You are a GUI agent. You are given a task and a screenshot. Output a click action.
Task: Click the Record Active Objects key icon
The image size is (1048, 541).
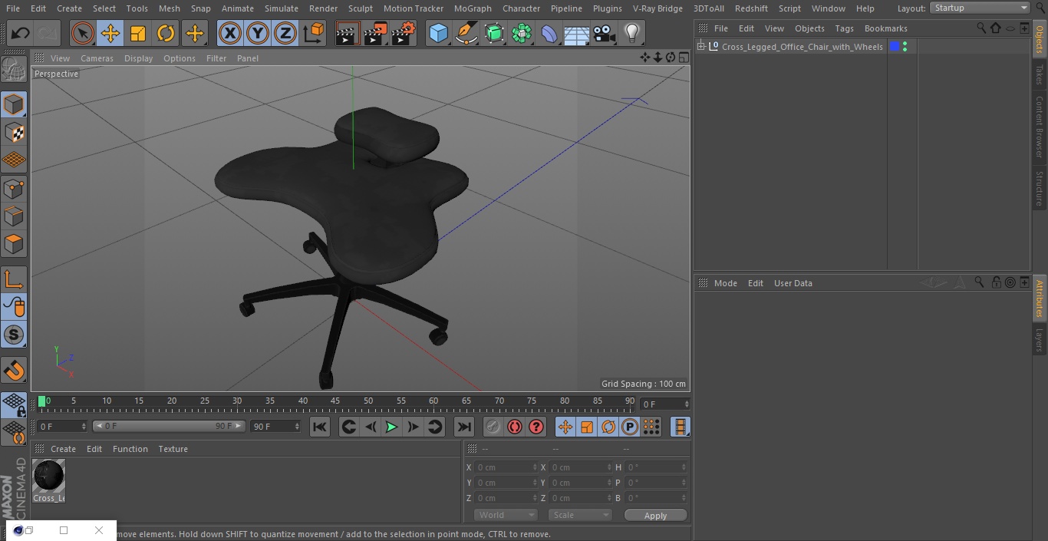coord(493,427)
